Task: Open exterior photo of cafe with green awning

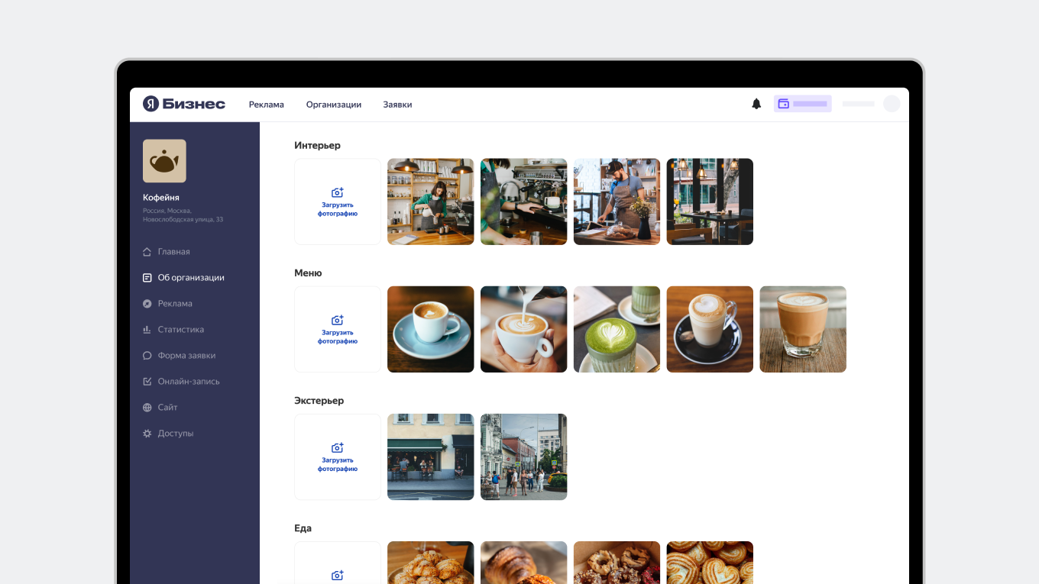Action: click(431, 457)
